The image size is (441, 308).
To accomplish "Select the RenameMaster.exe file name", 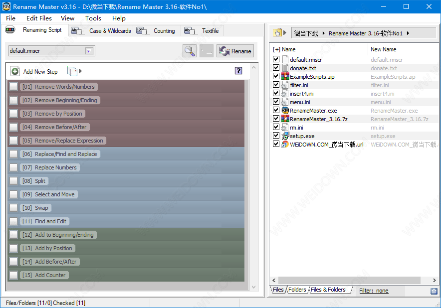I will pos(313,111).
